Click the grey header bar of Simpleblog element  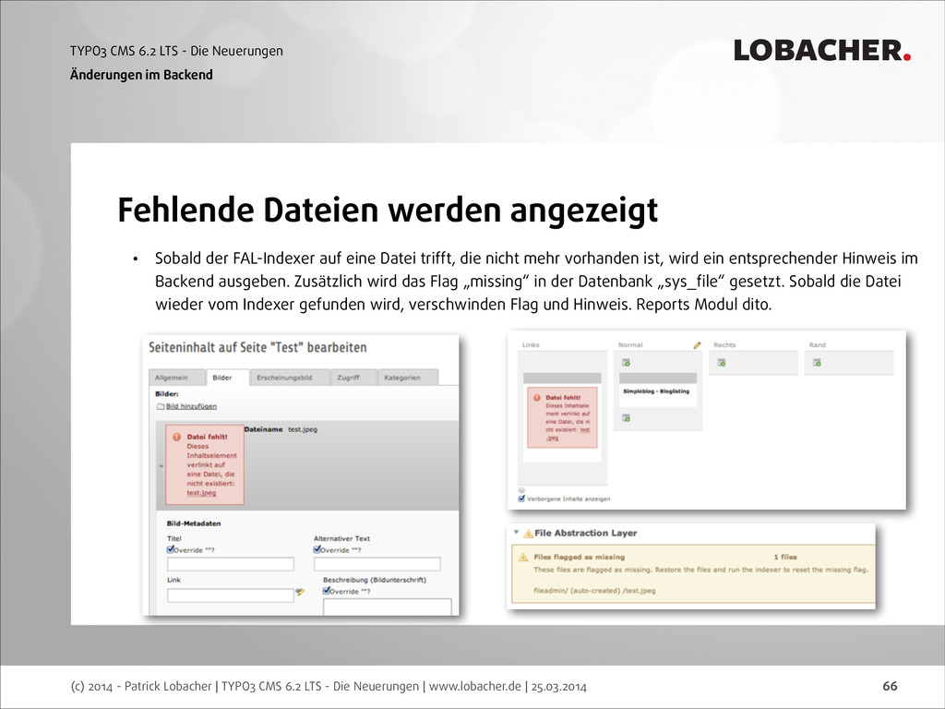(x=657, y=378)
